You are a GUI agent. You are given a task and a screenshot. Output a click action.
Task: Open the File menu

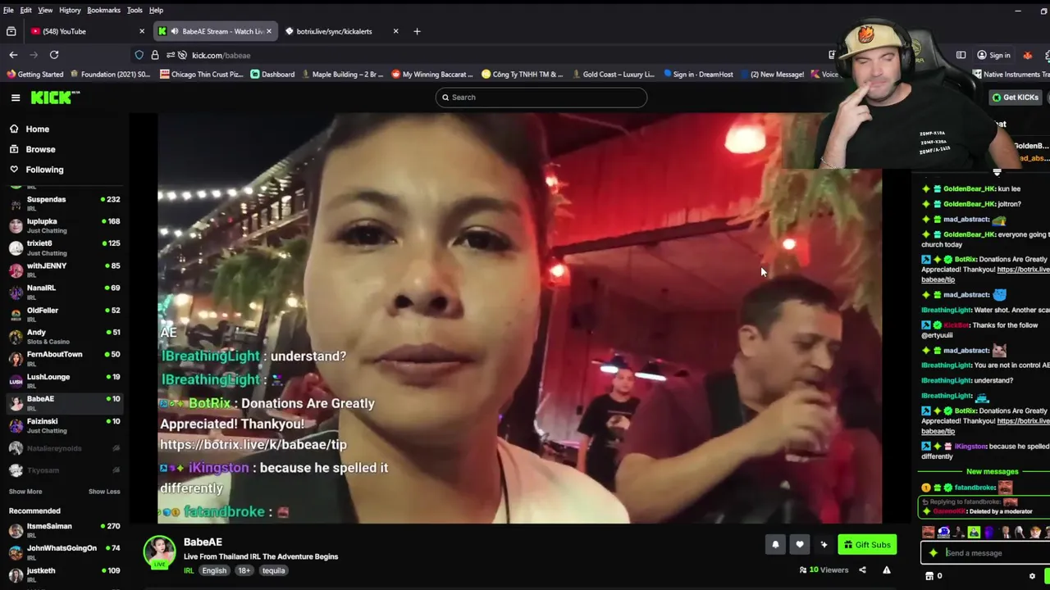click(x=8, y=10)
